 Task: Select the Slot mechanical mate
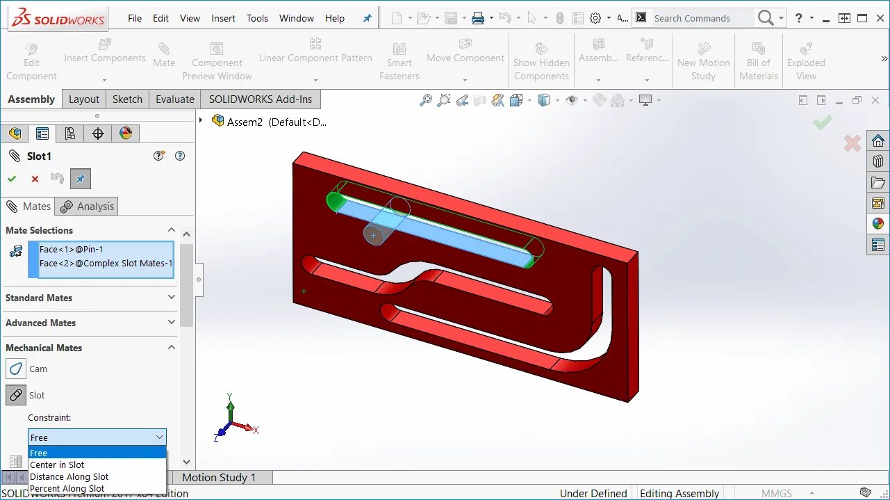[x=15, y=395]
